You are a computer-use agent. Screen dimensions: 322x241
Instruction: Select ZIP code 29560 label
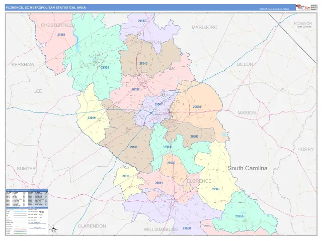tap(187, 228)
